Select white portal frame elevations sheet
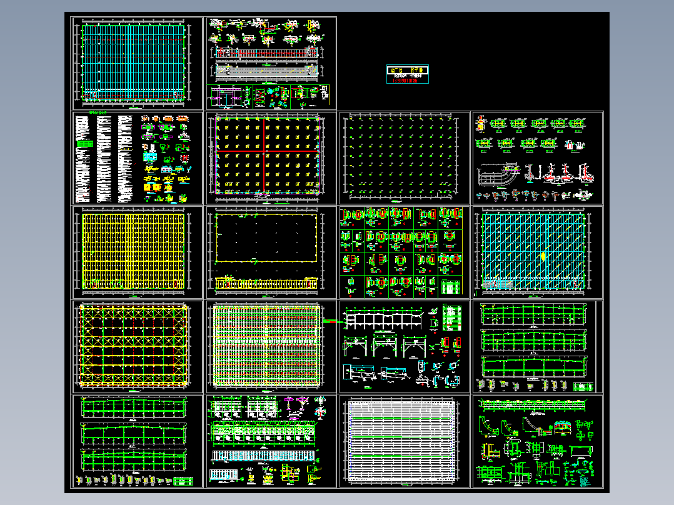This screenshot has width=674, height=505. coord(404,346)
